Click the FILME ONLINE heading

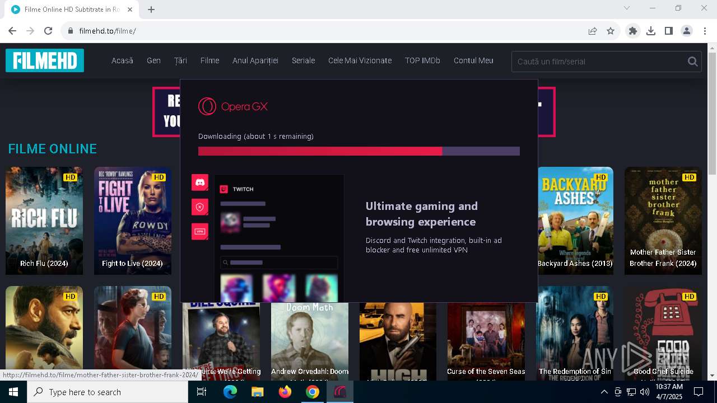52,149
